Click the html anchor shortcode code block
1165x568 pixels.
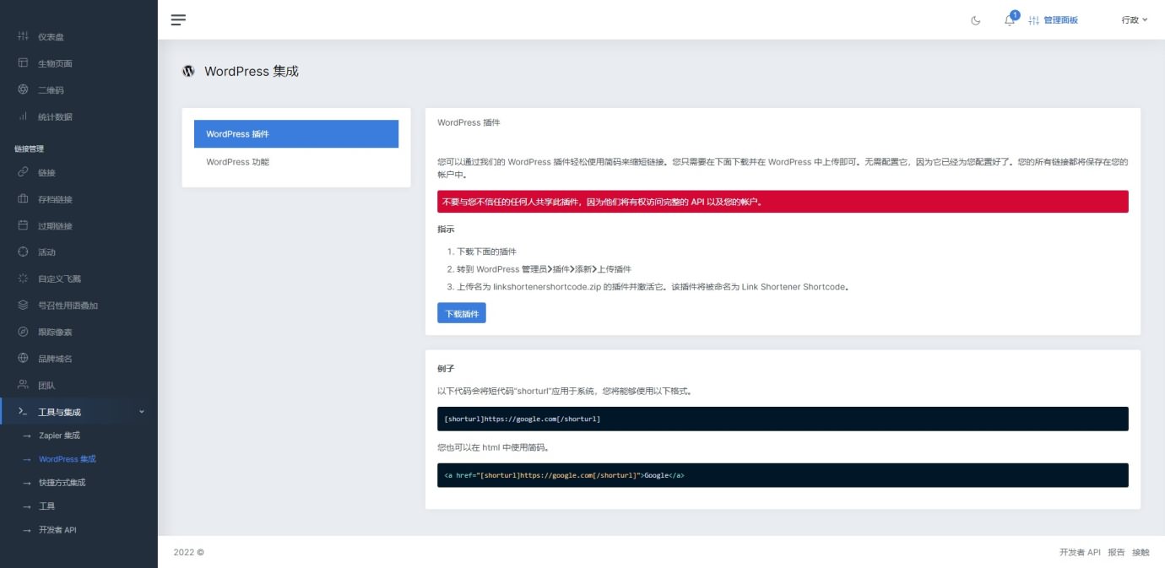[x=783, y=475]
